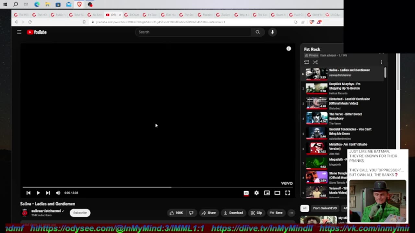The height and width of the screenshot is (233, 415).
Task: Open playlist options three-dot menu
Action: tap(381, 62)
